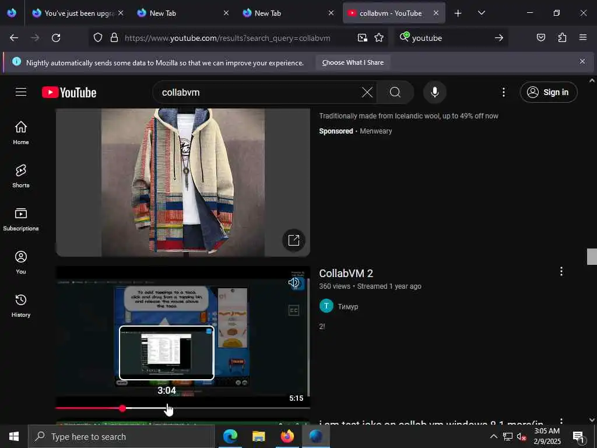Screen dimensions: 597x448
Task: Switch to the first New Tab
Action: (183, 13)
